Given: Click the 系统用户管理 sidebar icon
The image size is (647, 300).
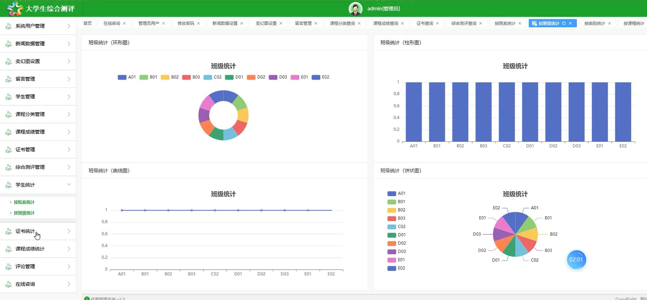Looking at the screenshot, I should click(x=9, y=26).
